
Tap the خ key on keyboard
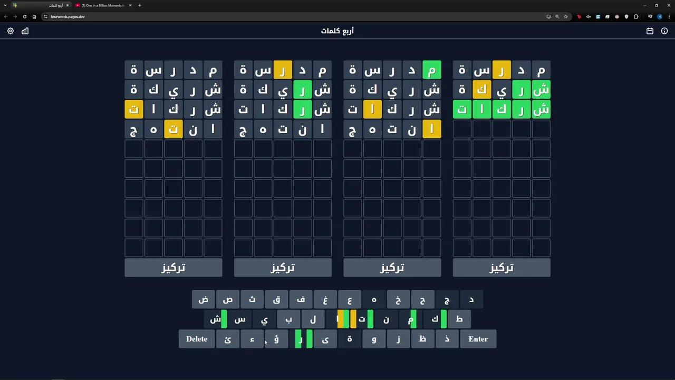click(398, 299)
